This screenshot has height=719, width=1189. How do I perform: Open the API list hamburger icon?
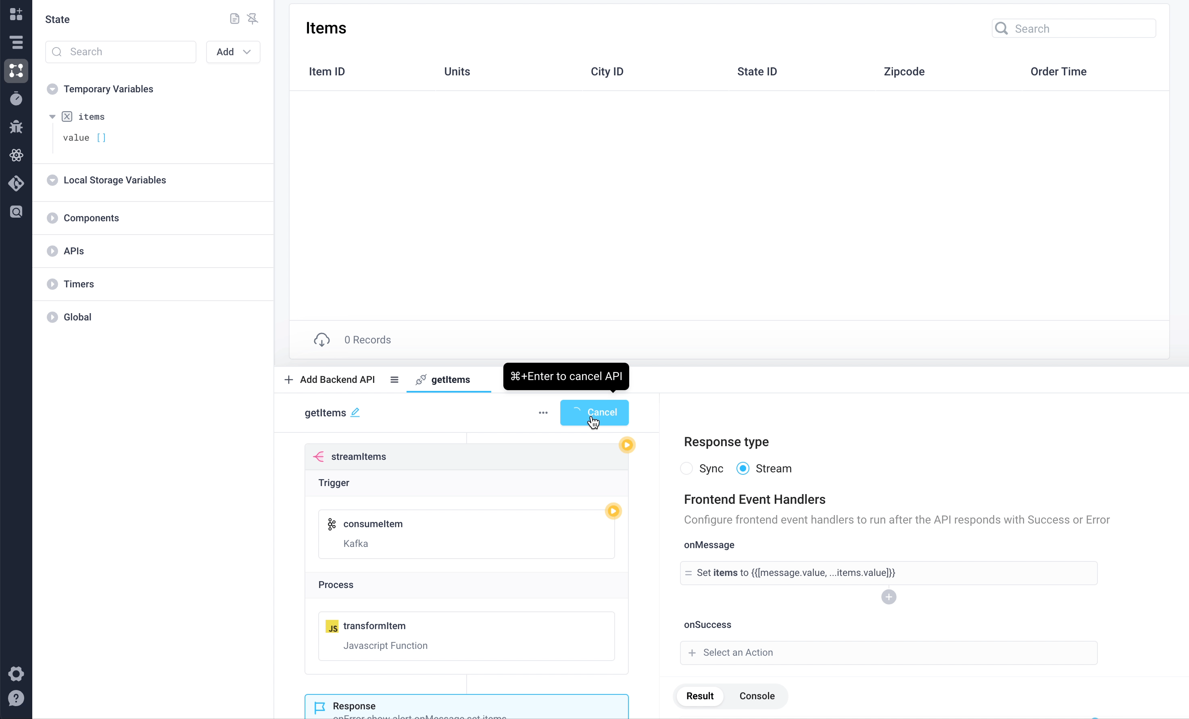coord(394,380)
